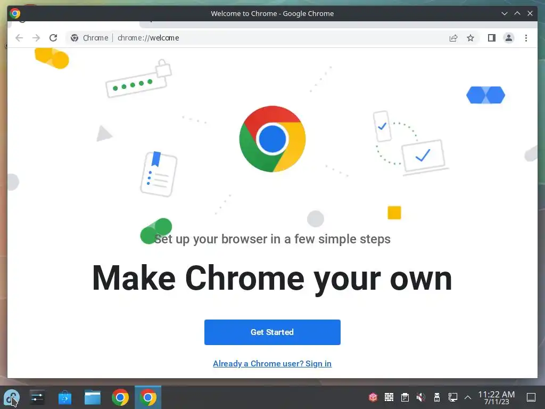Click the Chrome site info icon in address bar
The image size is (545, 409).
(x=75, y=38)
